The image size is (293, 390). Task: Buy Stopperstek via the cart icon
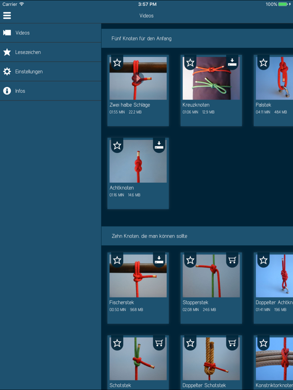[x=232, y=260]
